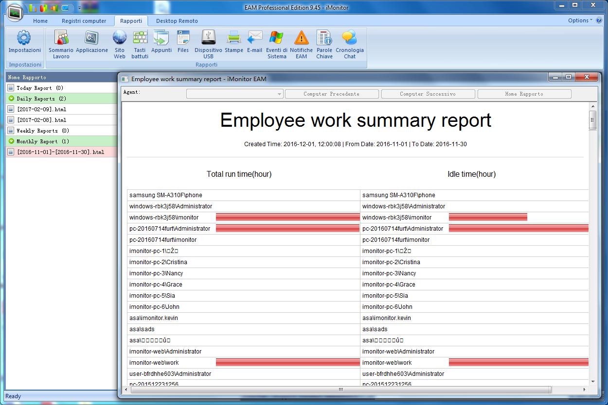
Task: Switch to the Desktop Remoto tab
Action: 177,21
